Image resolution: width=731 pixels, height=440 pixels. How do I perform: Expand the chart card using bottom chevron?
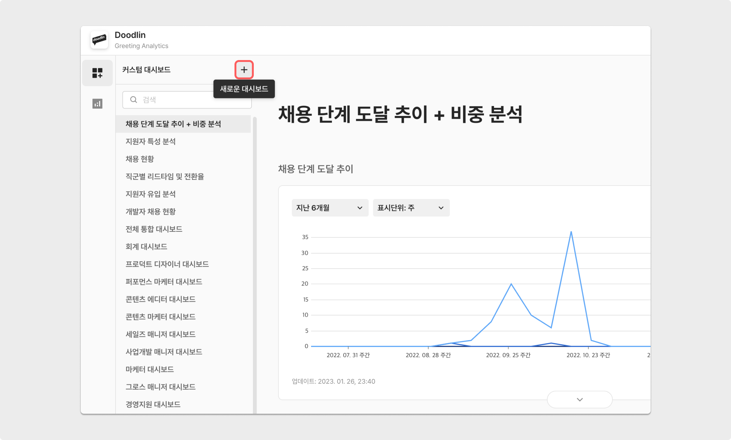pos(579,400)
